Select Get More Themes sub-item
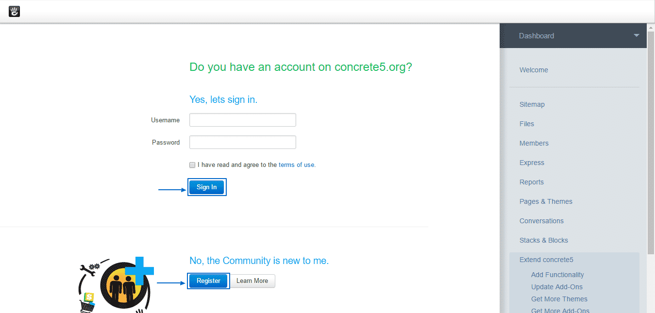This screenshot has width=655, height=313. pyautogui.click(x=559, y=299)
